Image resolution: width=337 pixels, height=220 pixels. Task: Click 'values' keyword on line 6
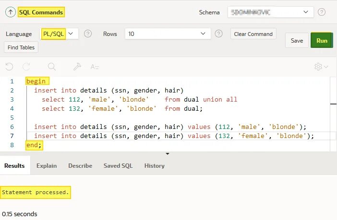click(x=199, y=127)
